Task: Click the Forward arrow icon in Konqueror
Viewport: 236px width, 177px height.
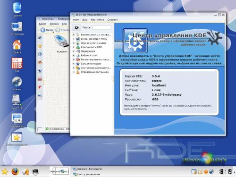Action: 58,30
